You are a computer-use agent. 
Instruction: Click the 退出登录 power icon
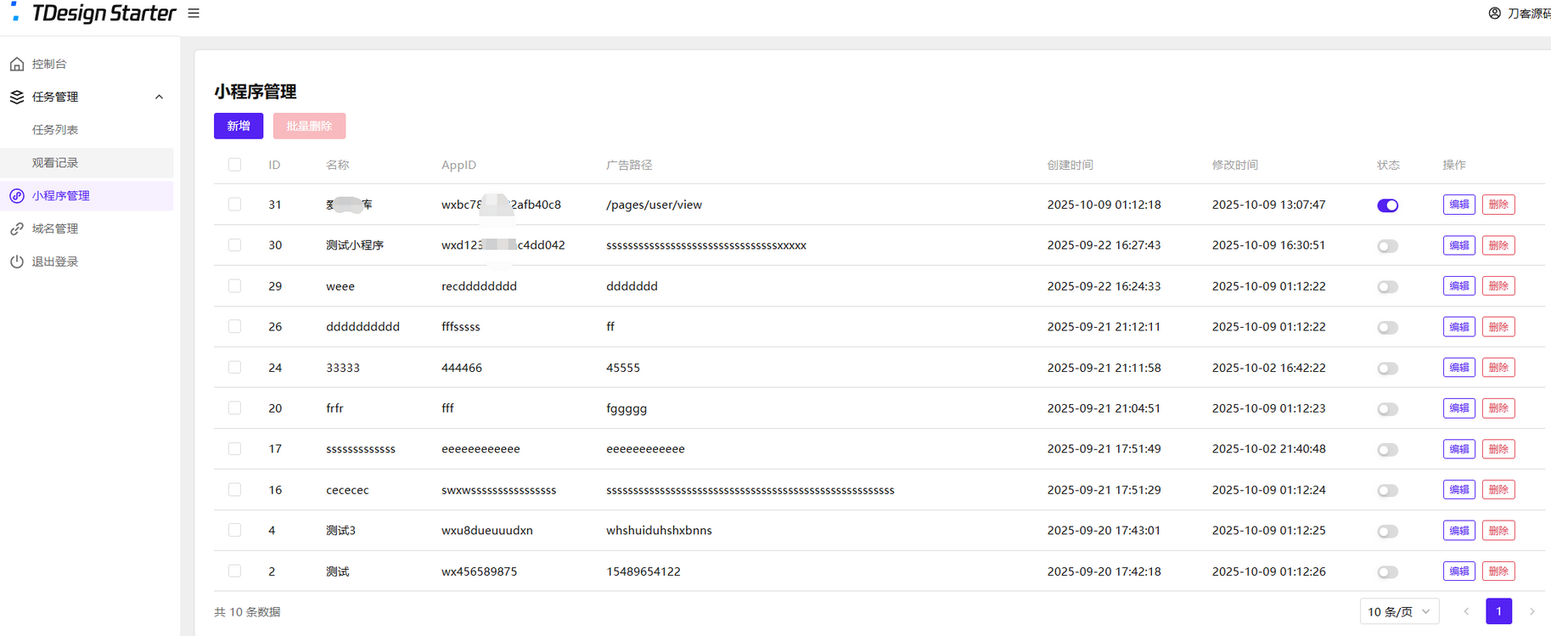pyautogui.click(x=17, y=262)
